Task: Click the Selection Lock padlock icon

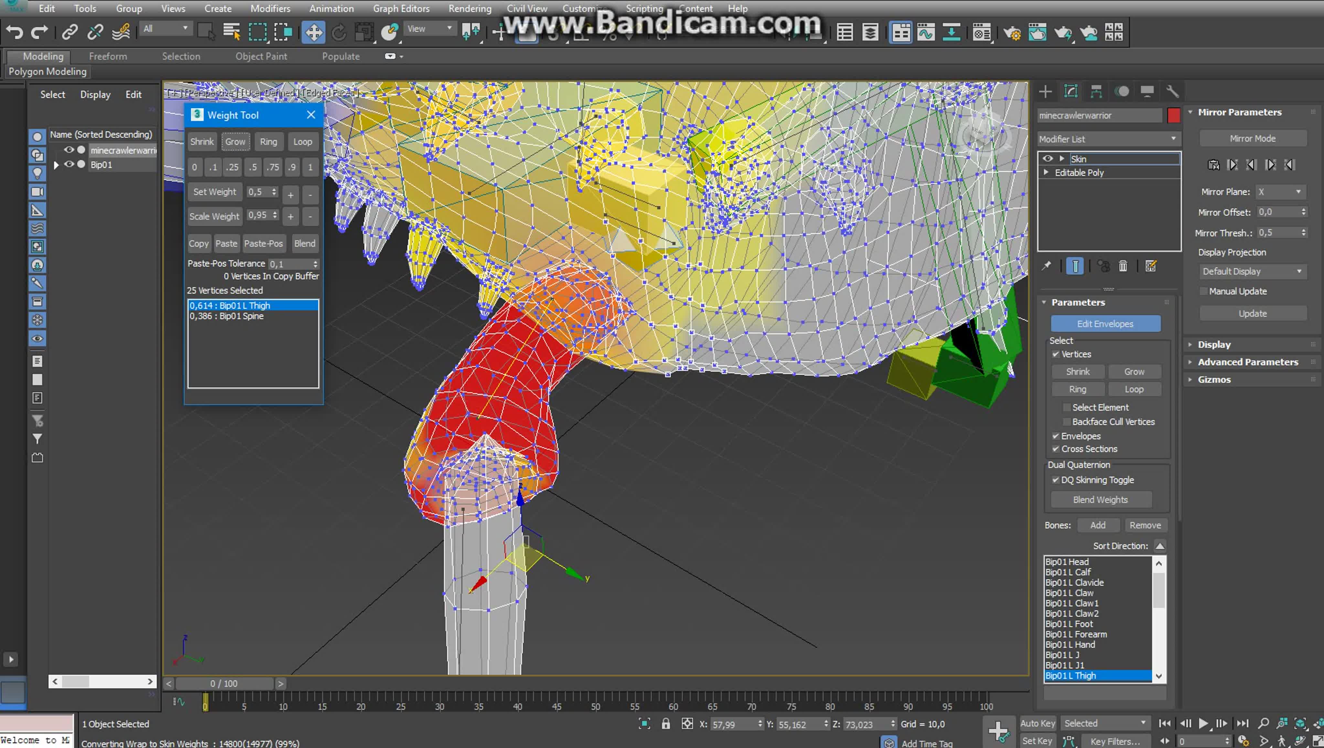Action: click(666, 723)
